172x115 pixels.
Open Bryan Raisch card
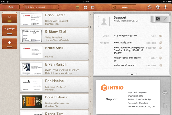pyautogui.click(x=54, y=68)
